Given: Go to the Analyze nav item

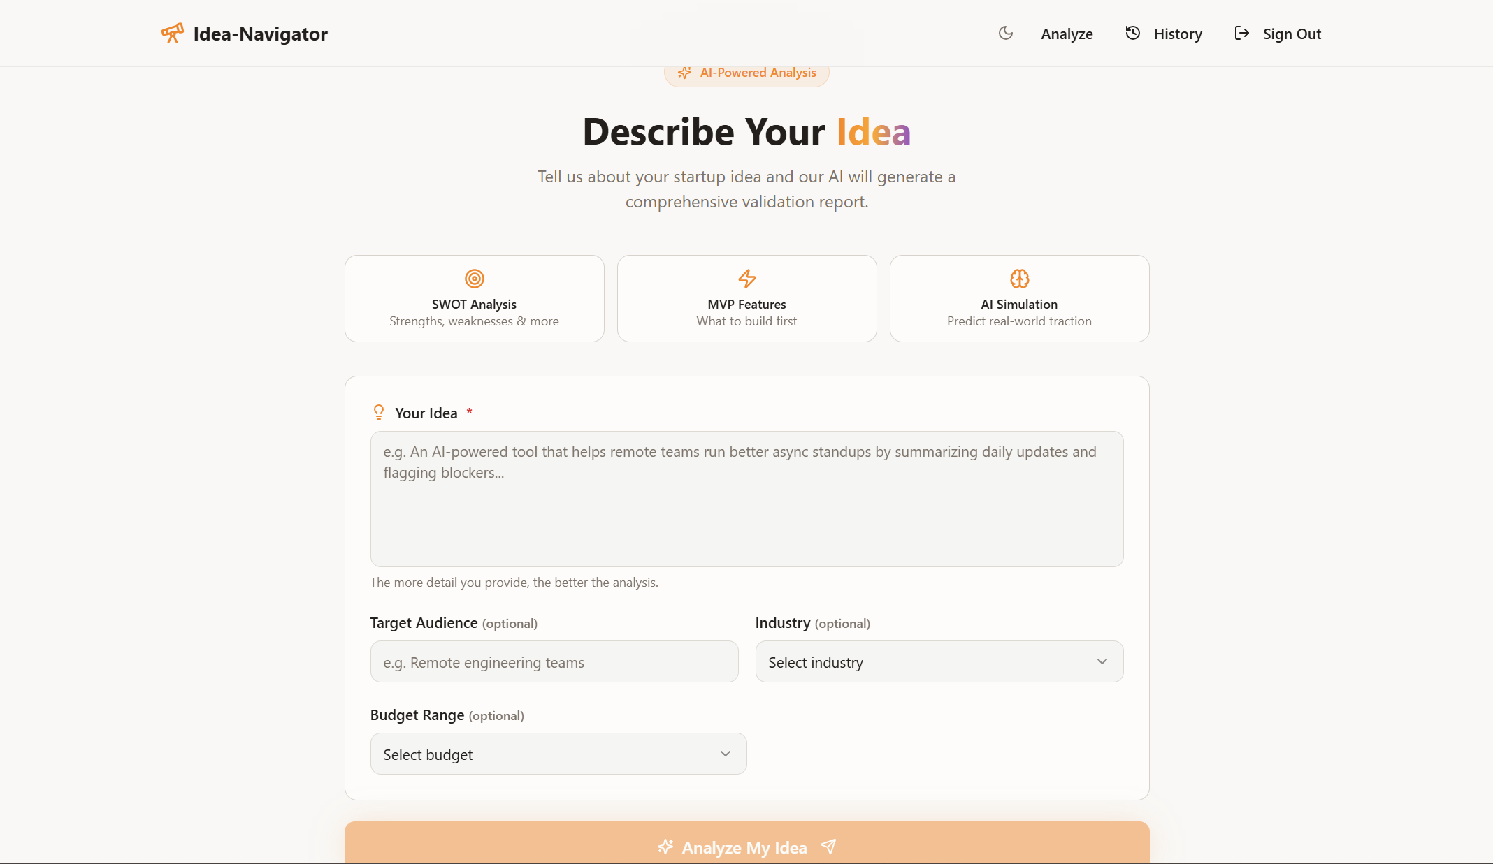Looking at the screenshot, I should point(1067,34).
